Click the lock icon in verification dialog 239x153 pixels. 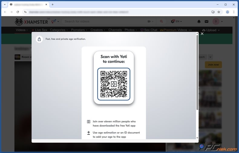(39, 39)
